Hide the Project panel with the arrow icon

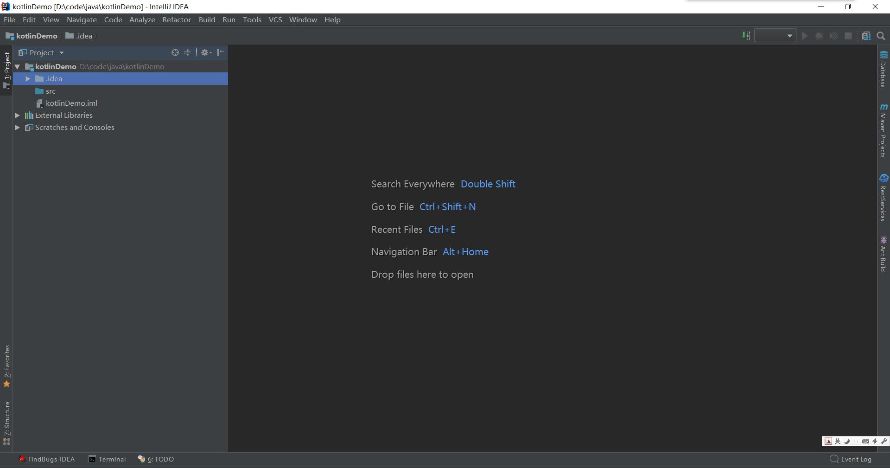pos(221,52)
